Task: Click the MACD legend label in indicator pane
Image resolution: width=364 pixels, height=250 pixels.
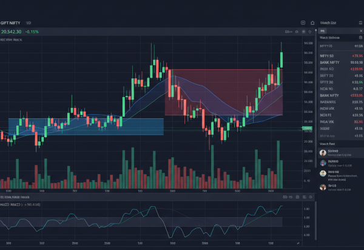Action: click(x=20, y=204)
